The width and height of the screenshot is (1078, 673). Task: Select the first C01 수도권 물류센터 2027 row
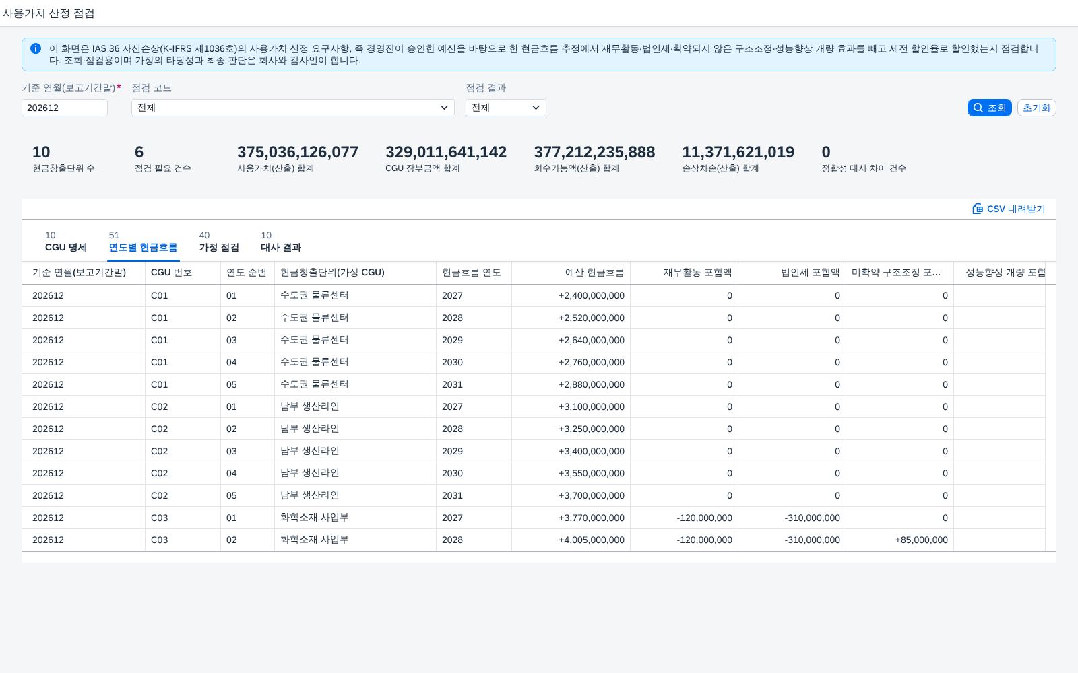(539, 295)
